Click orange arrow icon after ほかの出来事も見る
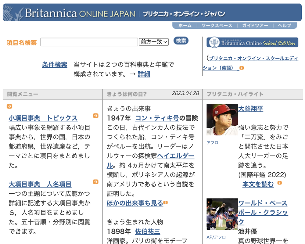305x244 pixels. point(166,203)
